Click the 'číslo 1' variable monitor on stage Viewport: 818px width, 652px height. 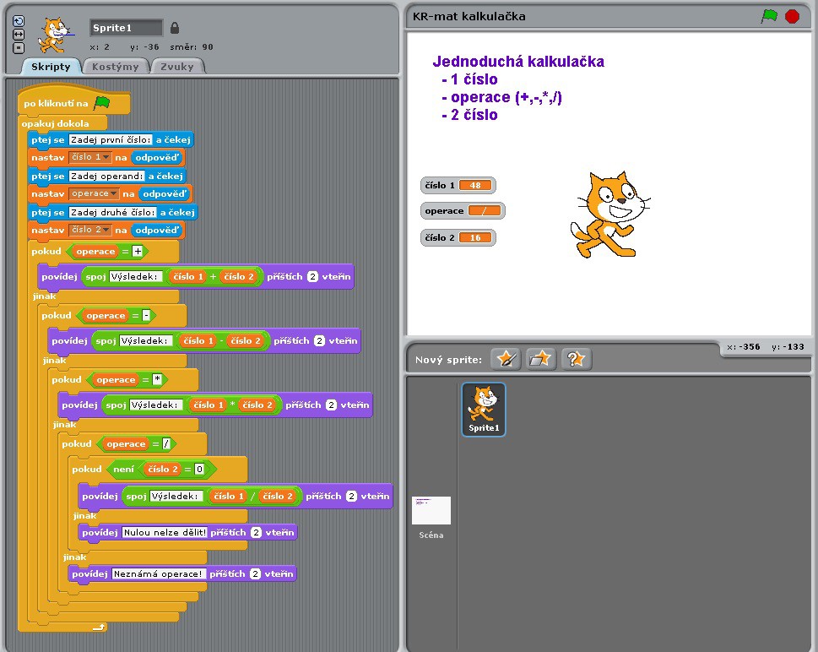tap(458, 185)
